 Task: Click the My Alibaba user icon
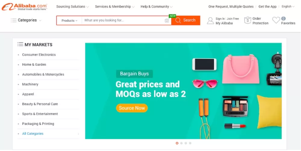click(x=210, y=21)
